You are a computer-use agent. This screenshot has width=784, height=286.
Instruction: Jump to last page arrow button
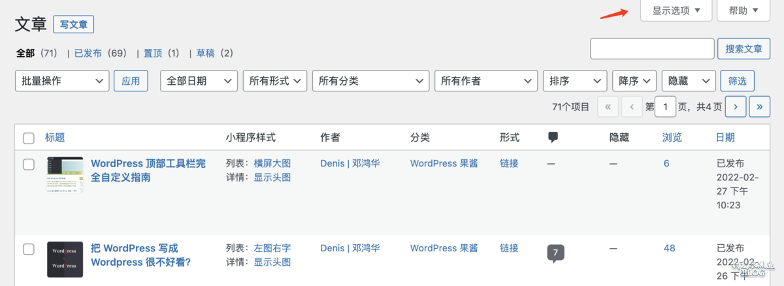759,106
